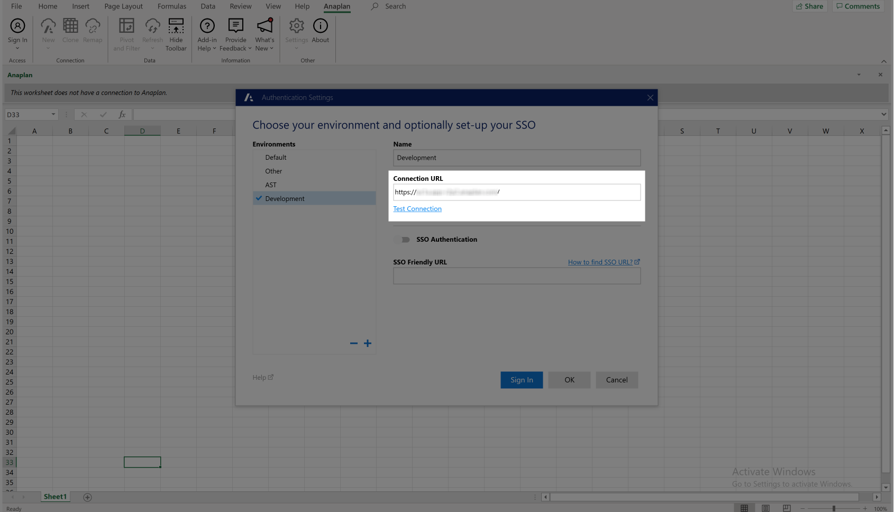Select the Other environment
The width and height of the screenshot is (894, 512).
pos(314,171)
